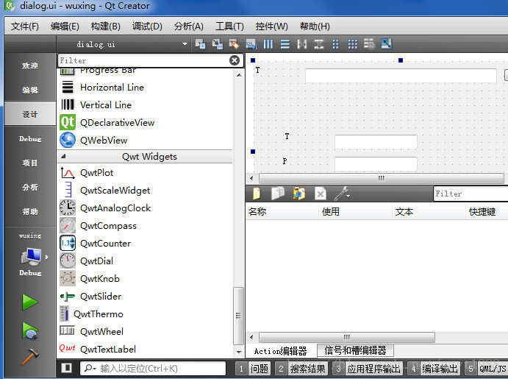This screenshot has height=379, width=508.
Task: Click the green Run button
Action: (x=30, y=302)
